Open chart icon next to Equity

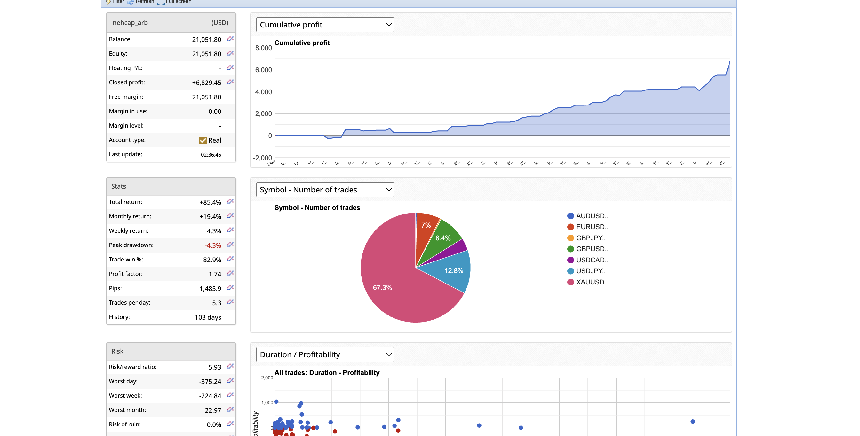230,53
